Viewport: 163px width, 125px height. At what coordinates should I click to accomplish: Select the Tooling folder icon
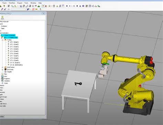point(5,40)
